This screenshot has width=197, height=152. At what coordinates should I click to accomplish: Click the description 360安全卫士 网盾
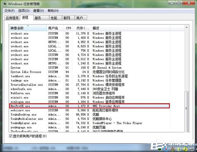[105, 89]
